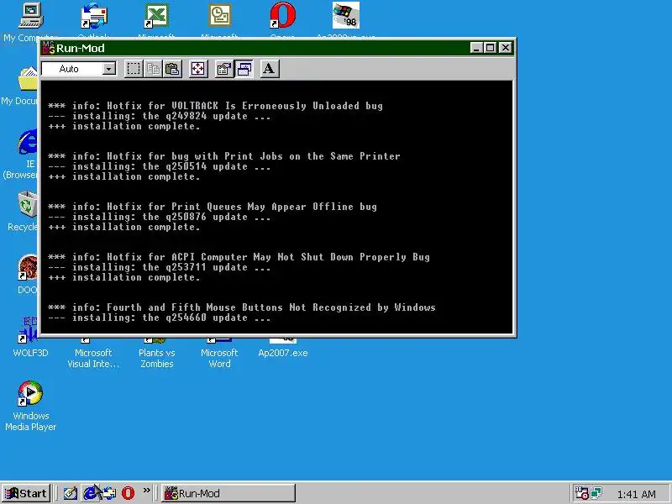Open the font size dropdown showing Auto
Viewport: 672px width, 504px height.
tap(79, 69)
